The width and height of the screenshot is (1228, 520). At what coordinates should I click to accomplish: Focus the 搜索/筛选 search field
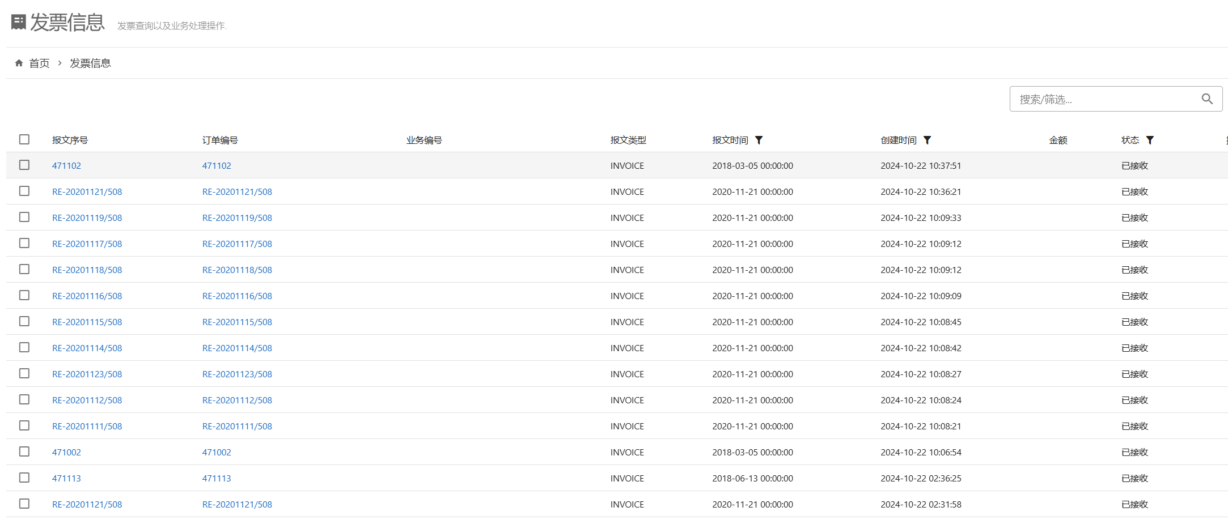[1106, 99]
